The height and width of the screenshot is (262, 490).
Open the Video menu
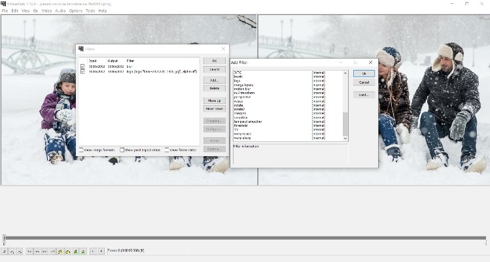click(x=46, y=11)
